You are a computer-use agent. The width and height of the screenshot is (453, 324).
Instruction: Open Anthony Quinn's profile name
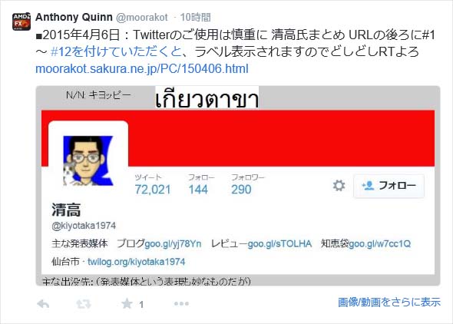(74, 18)
